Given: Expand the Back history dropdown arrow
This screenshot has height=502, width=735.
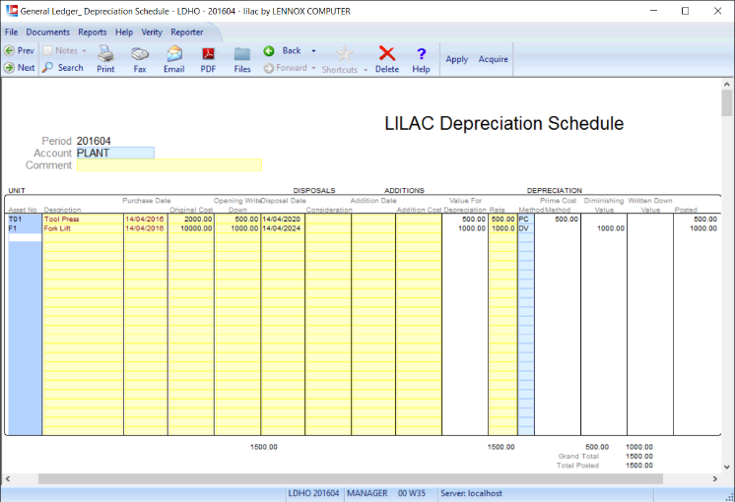Looking at the screenshot, I should tap(313, 51).
